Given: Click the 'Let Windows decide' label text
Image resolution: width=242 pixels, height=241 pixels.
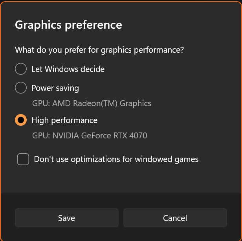Looking at the screenshot, I should pos(68,69).
